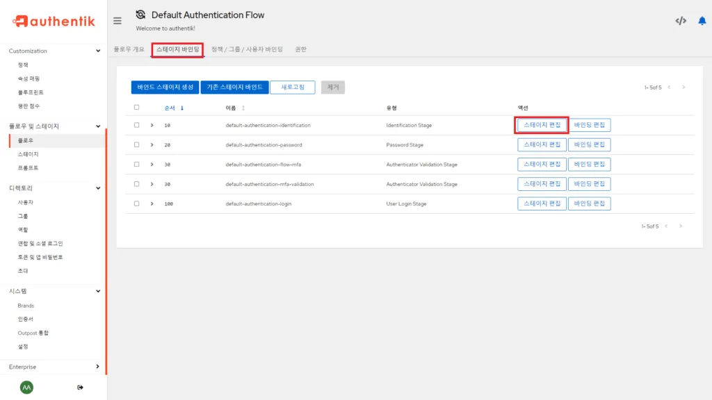Click the hamburger sidebar toggle icon
Image resolution: width=712 pixels, height=400 pixels.
(x=118, y=21)
